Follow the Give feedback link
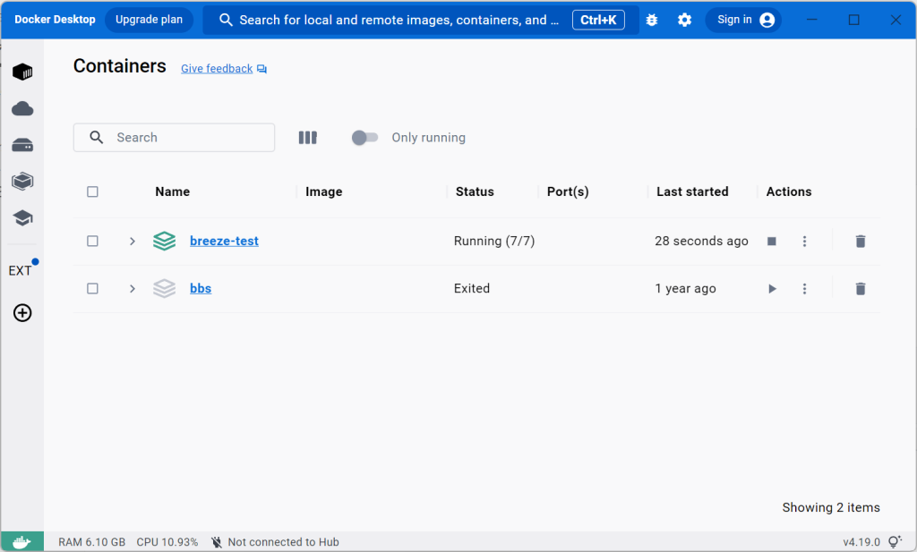Screen dimensions: 917x552 [216, 68]
